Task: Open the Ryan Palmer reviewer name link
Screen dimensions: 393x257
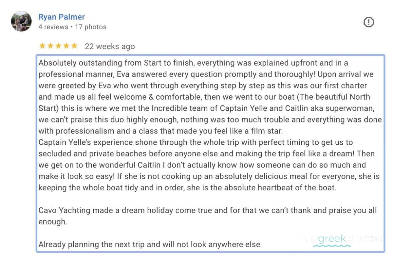Action: click(62, 17)
